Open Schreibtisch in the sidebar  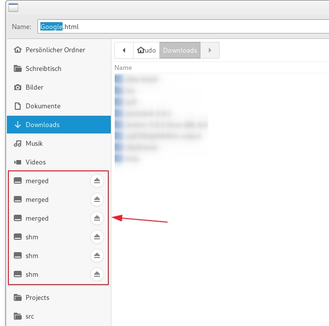pos(43,68)
